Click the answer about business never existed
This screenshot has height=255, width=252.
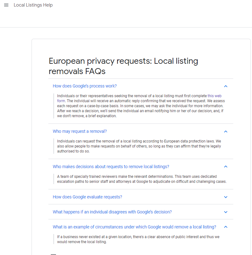(138, 239)
